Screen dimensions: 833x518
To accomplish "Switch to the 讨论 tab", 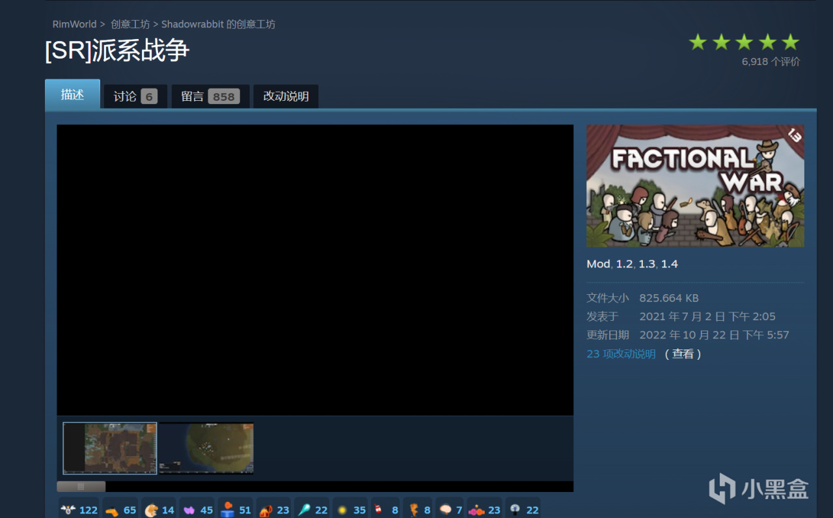I will tap(135, 96).
